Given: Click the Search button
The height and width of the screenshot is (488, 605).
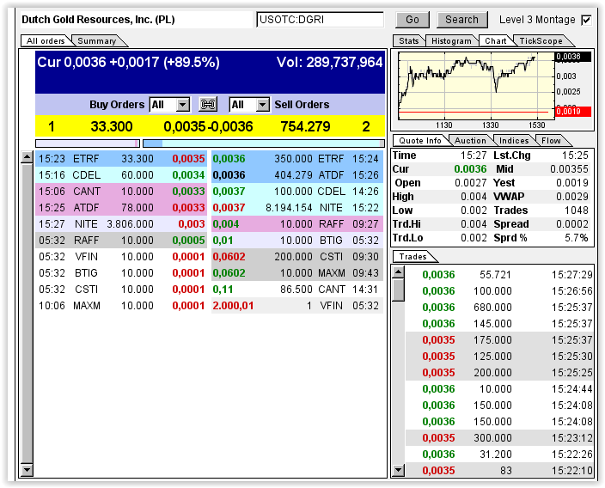Looking at the screenshot, I should click(x=461, y=20).
